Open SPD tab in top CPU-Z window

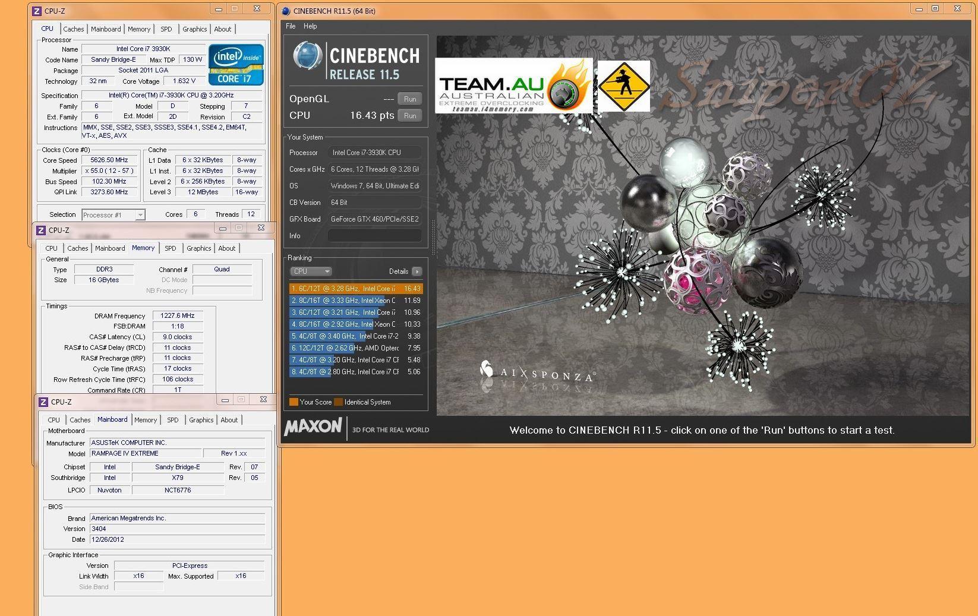[x=166, y=29]
